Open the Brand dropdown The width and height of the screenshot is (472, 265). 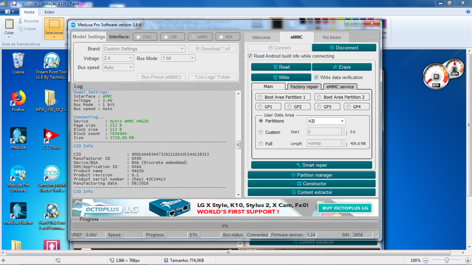[x=144, y=49]
